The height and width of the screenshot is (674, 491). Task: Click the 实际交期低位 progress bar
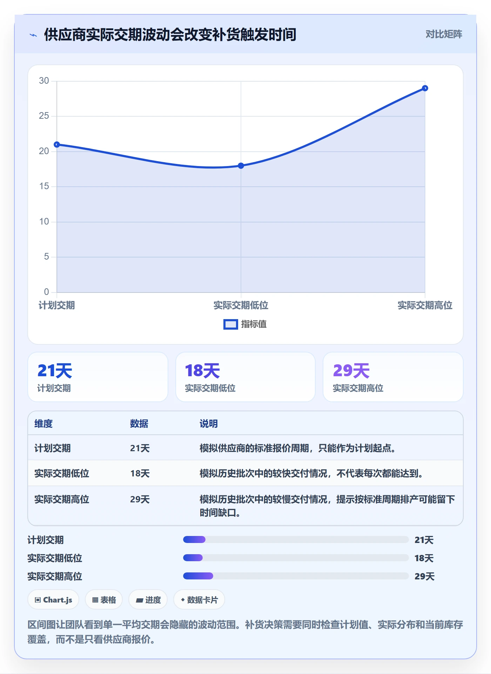click(x=296, y=558)
